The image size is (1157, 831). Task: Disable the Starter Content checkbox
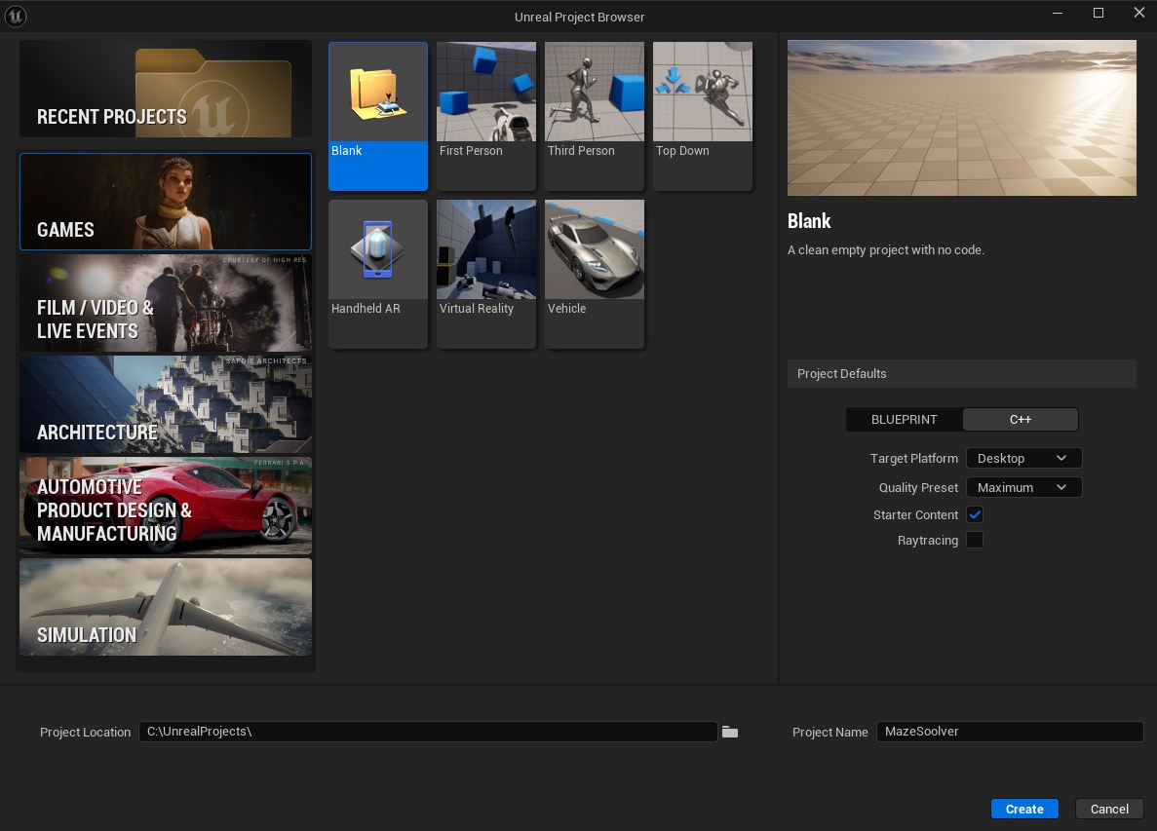(975, 514)
